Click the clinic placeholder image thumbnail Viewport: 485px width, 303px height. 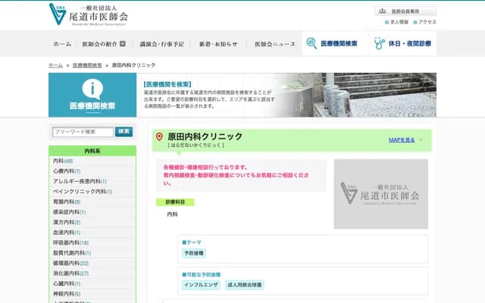[x=381, y=194]
